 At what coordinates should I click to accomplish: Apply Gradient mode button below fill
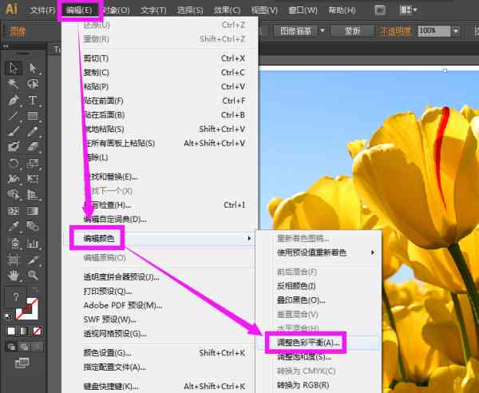[x=24, y=331]
